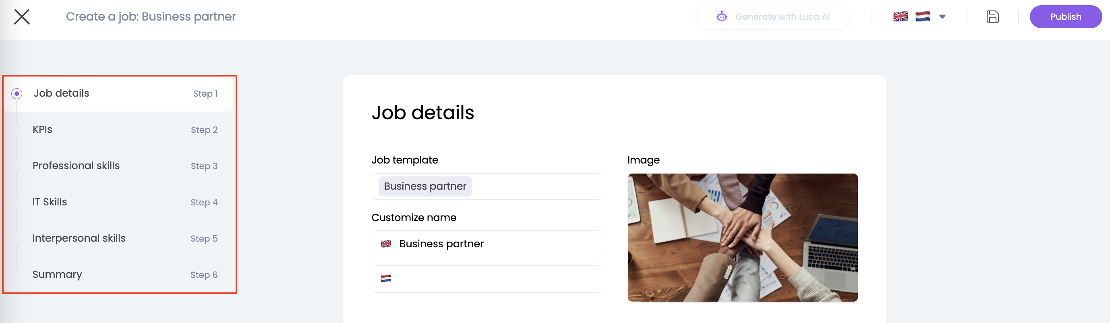Click the Dutch customize name field
The image size is (1110, 323).
[x=495, y=279]
